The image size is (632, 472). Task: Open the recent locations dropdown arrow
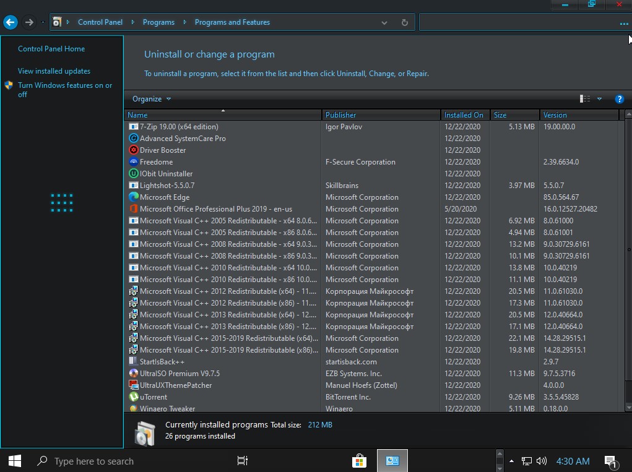pyautogui.click(x=42, y=22)
